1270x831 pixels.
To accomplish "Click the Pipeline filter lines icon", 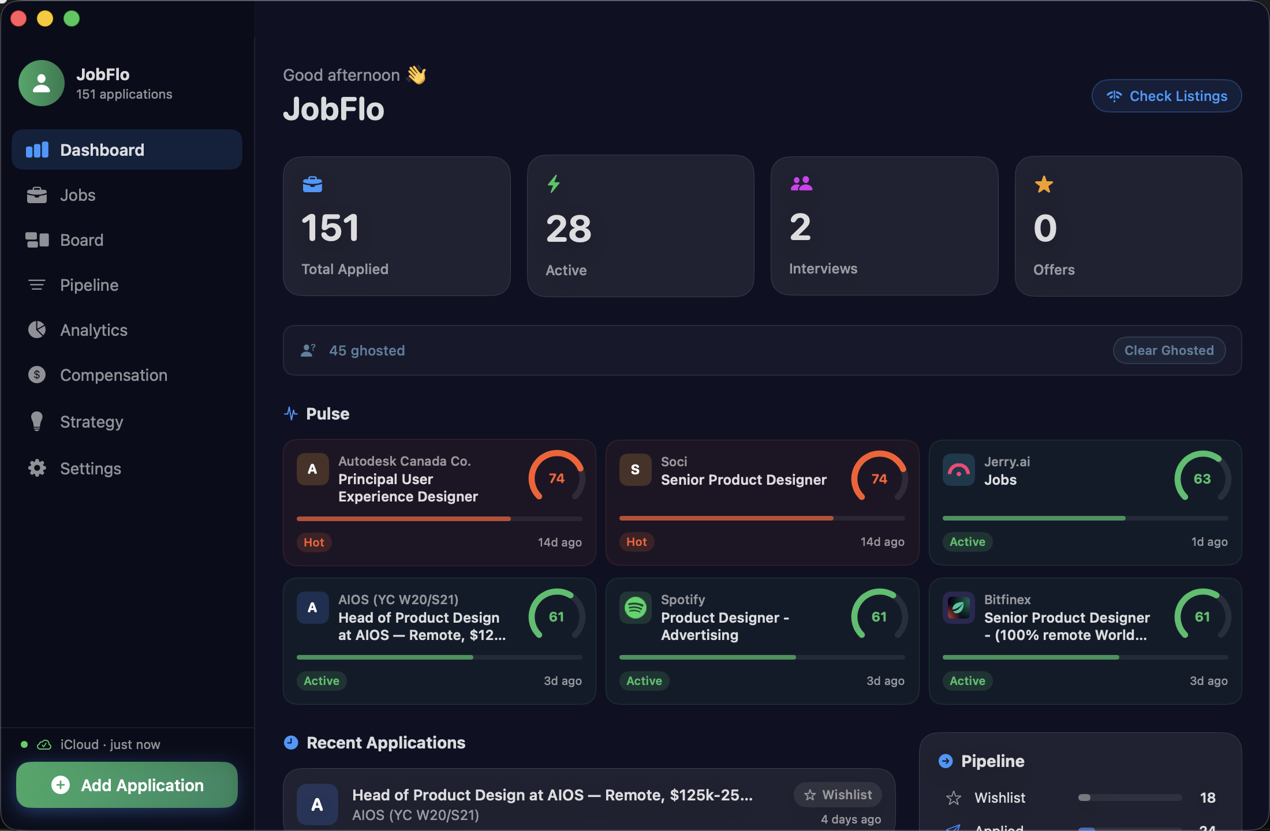I will click(37, 285).
